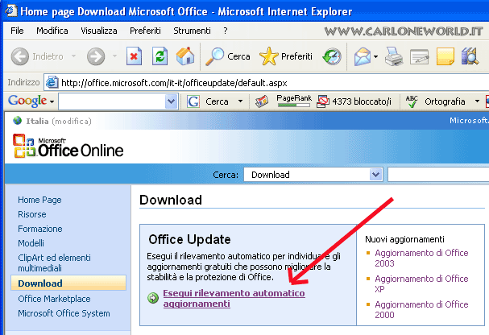Go to the home page house icon

coord(185,56)
